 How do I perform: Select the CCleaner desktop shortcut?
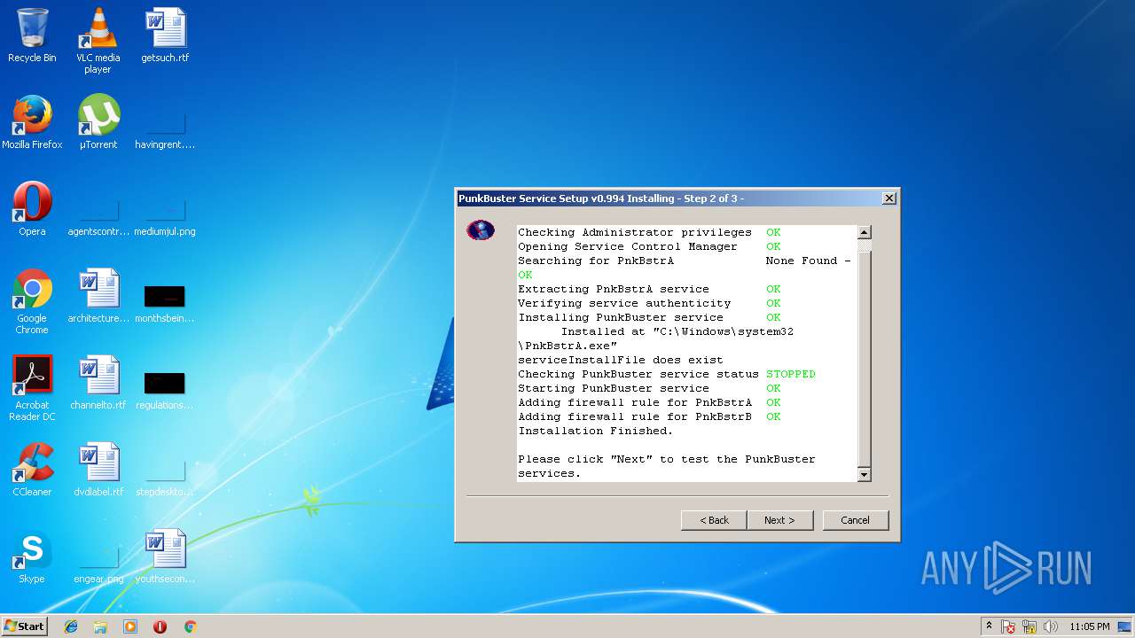(x=32, y=471)
